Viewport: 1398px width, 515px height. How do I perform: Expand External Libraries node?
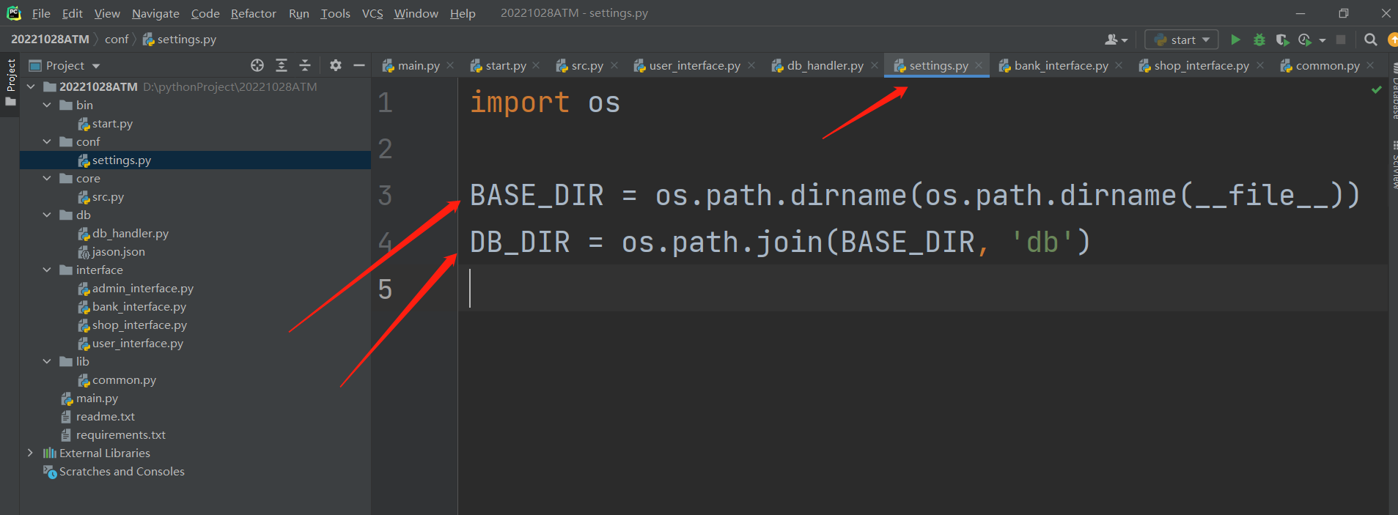click(30, 453)
